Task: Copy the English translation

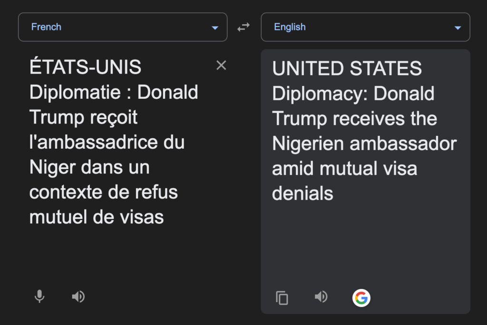Action: click(x=282, y=298)
